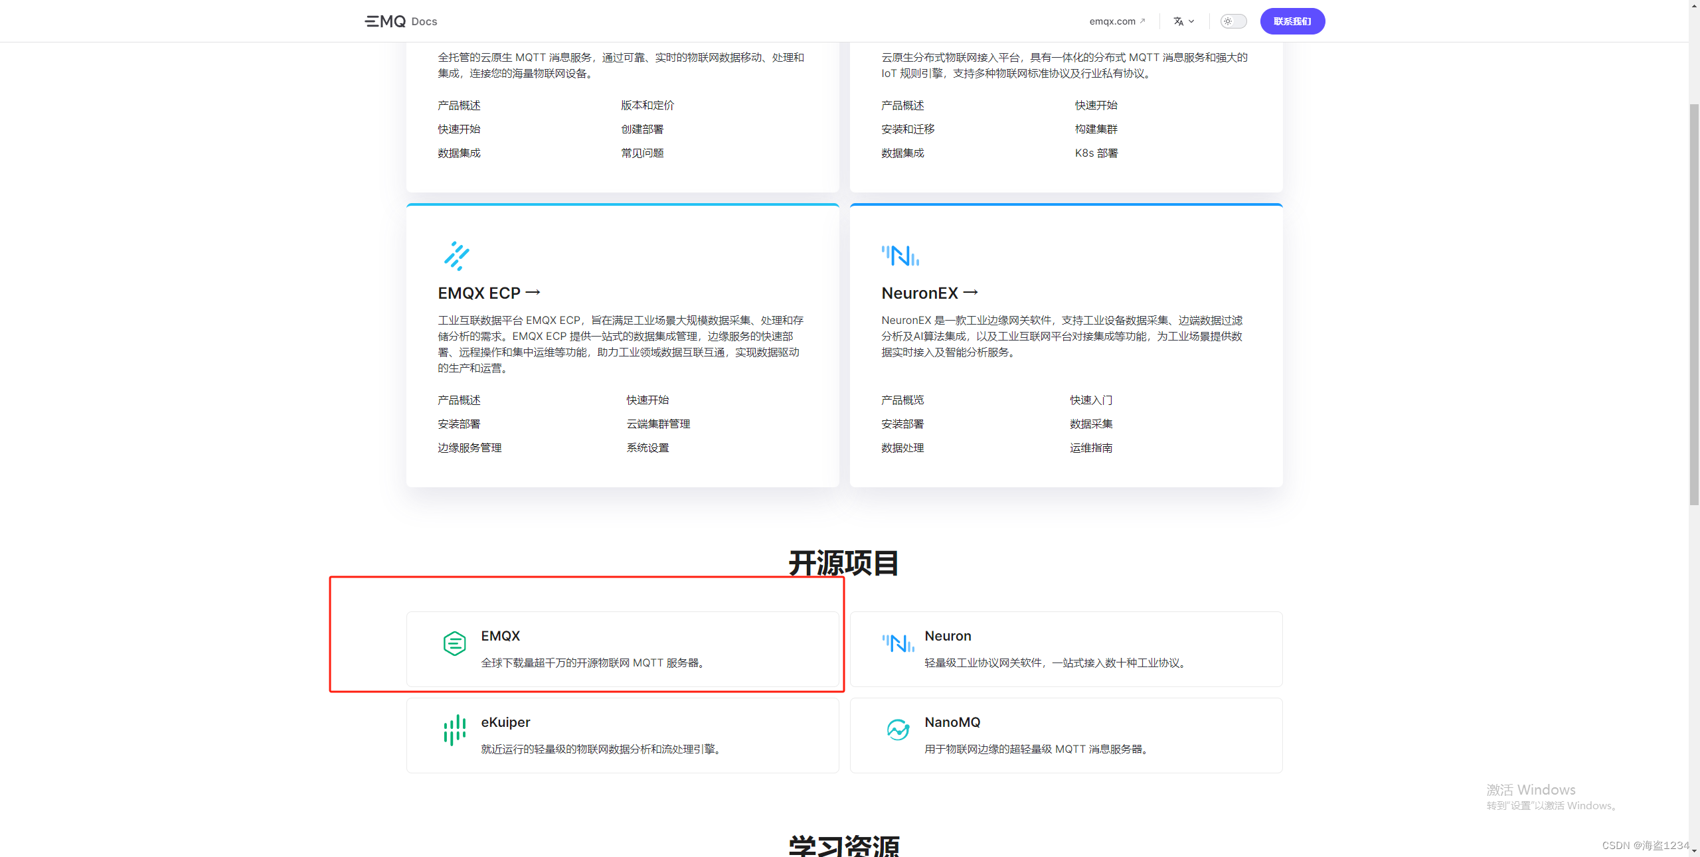Click the 开源项目 section heading
Image resolution: width=1700 pixels, height=857 pixels.
click(x=844, y=563)
